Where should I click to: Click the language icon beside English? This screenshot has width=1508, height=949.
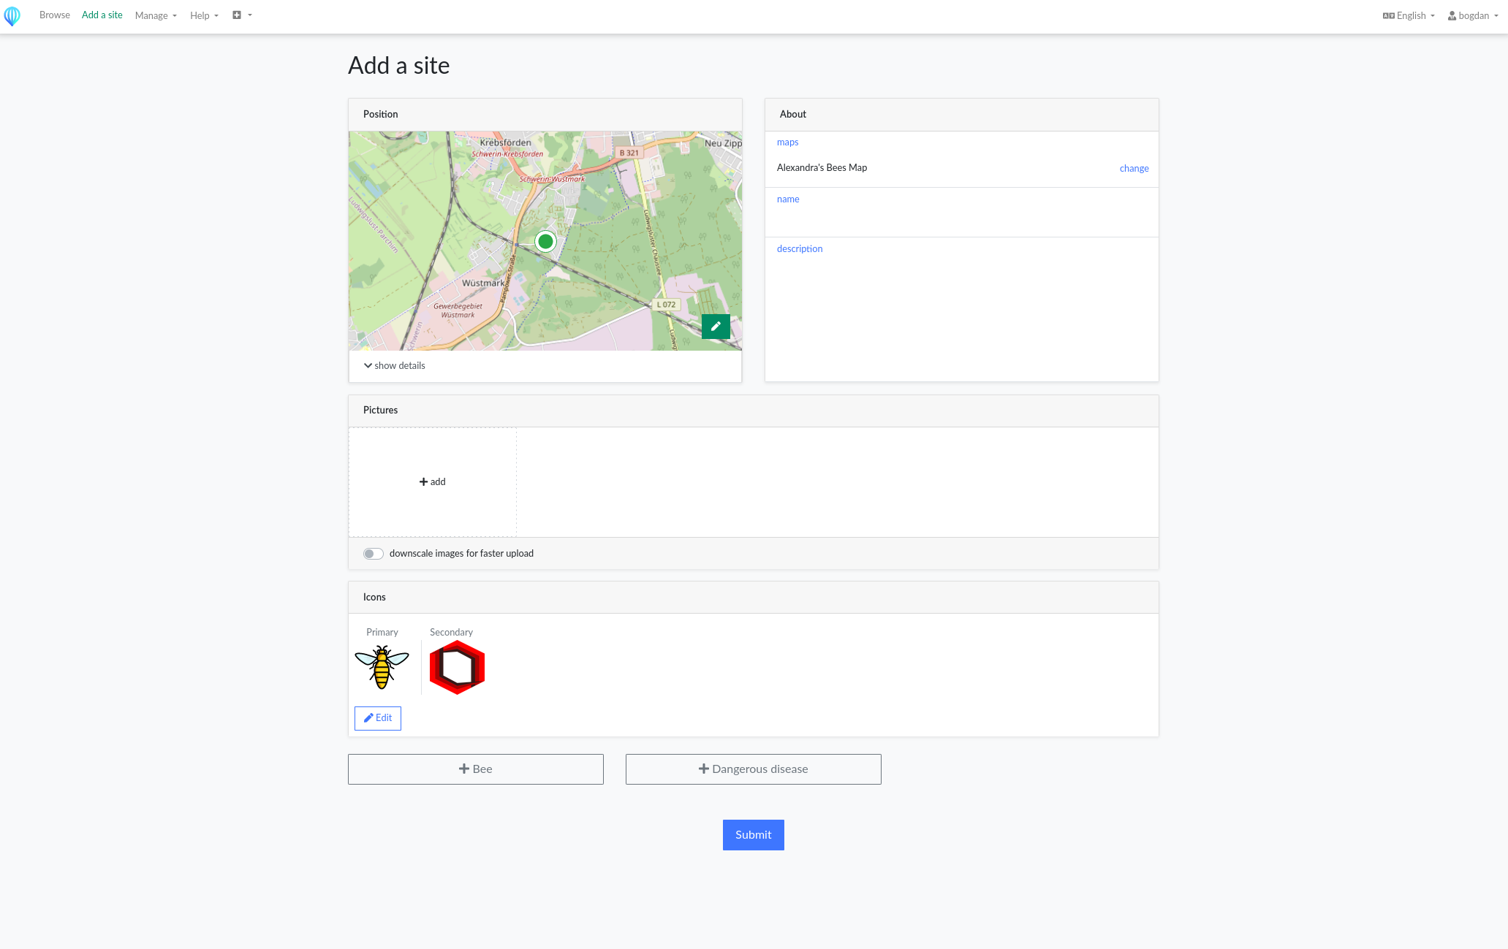(1388, 15)
